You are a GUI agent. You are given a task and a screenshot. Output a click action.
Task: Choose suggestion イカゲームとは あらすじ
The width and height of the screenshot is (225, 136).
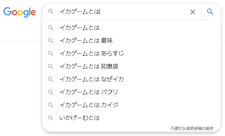pos(131,53)
